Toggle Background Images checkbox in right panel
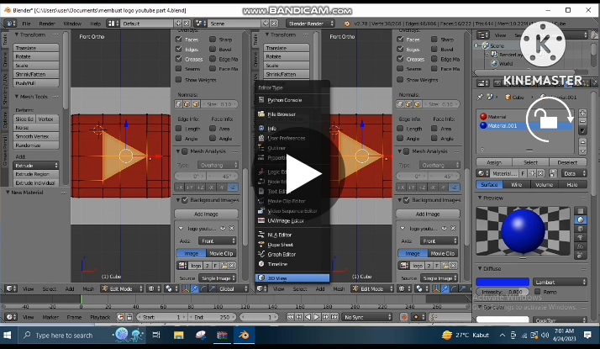 click(407, 200)
